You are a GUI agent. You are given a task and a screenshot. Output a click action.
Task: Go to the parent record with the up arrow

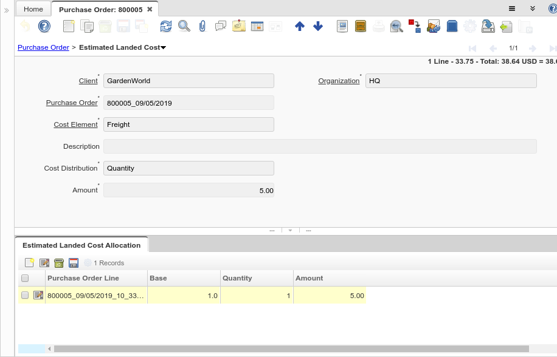(x=299, y=26)
